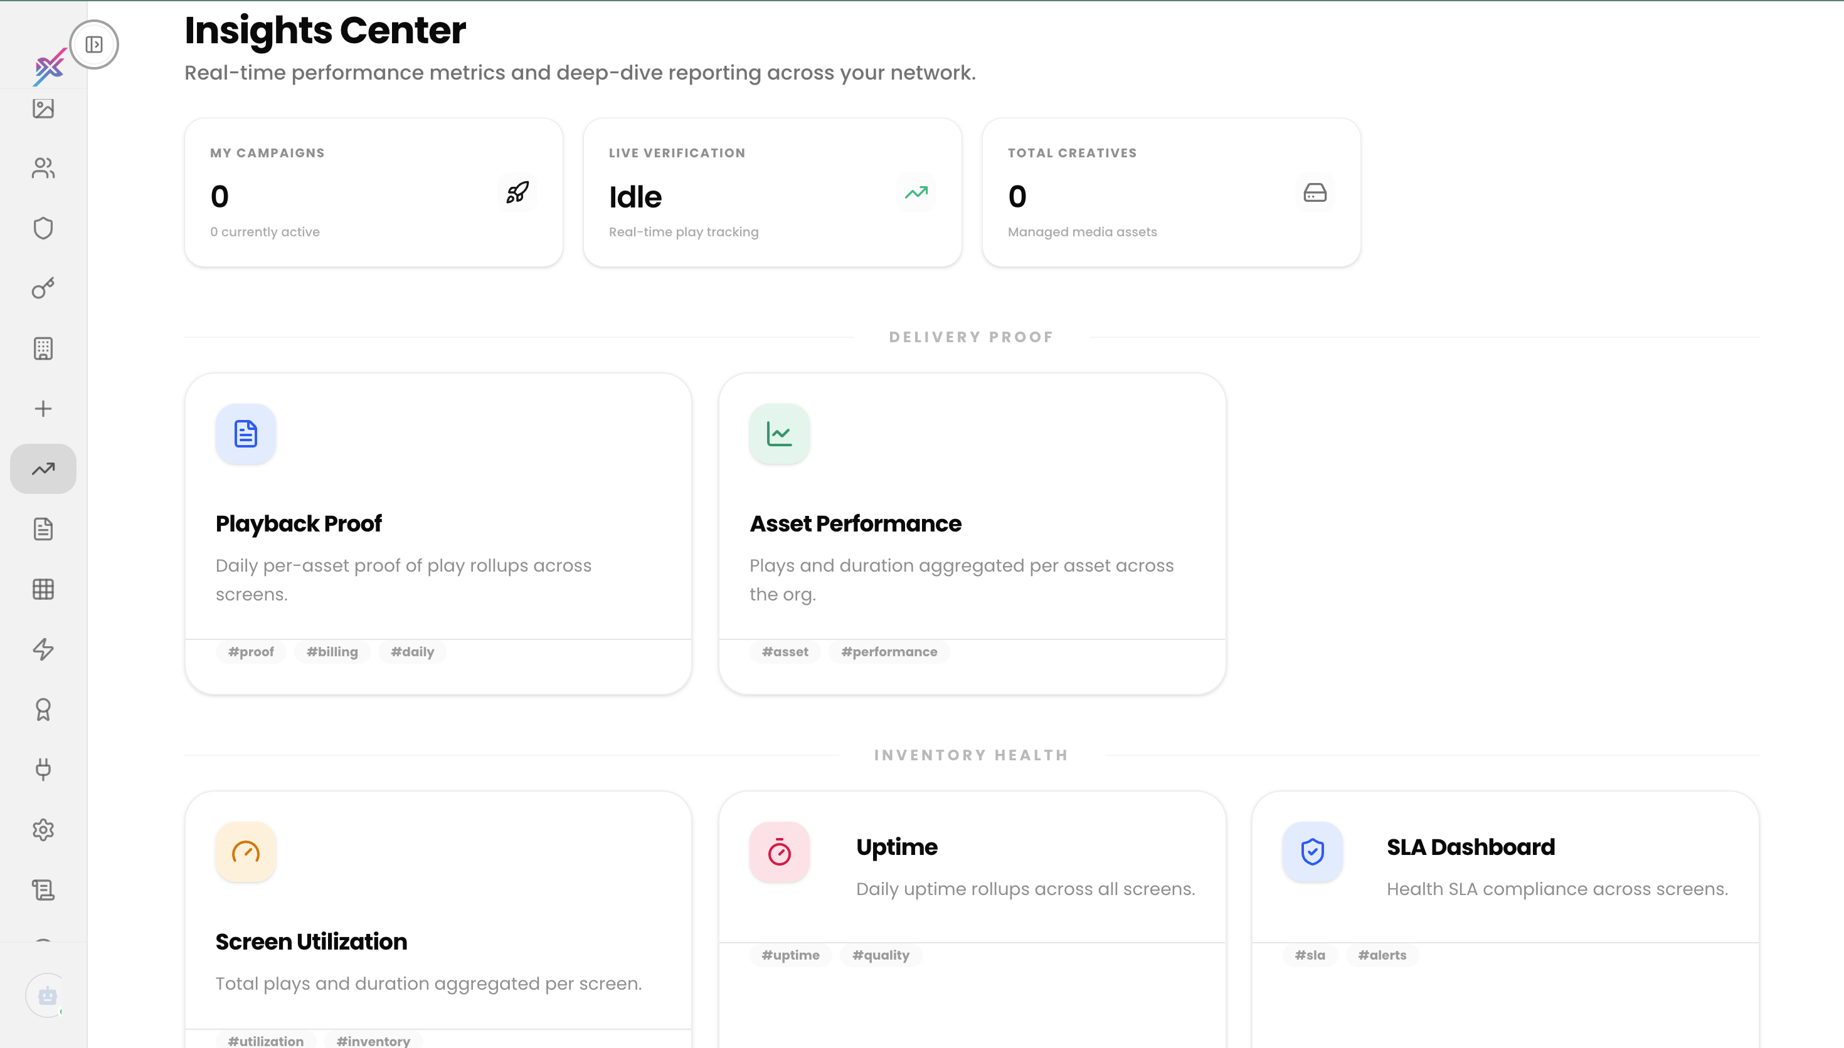The width and height of the screenshot is (1844, 1048).
Task: Open the scroll logs icon in sidebar
Action: click(43, 889)
